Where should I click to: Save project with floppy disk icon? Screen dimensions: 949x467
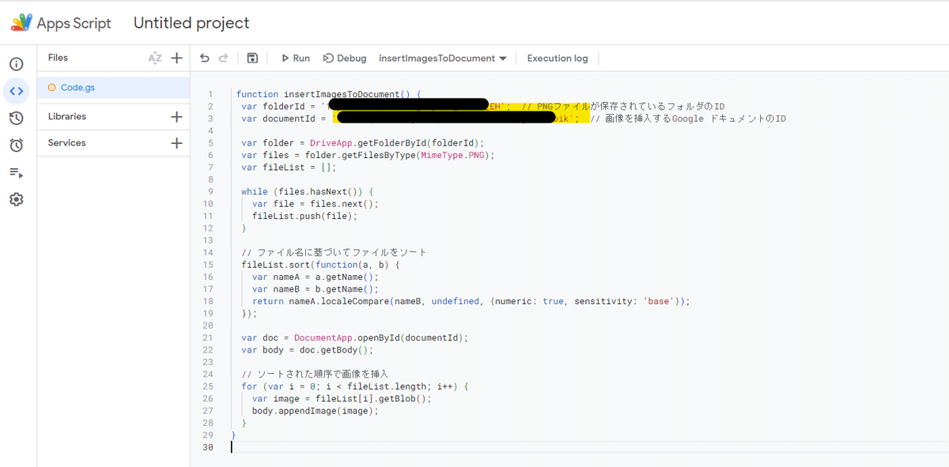tap(252, 58)
